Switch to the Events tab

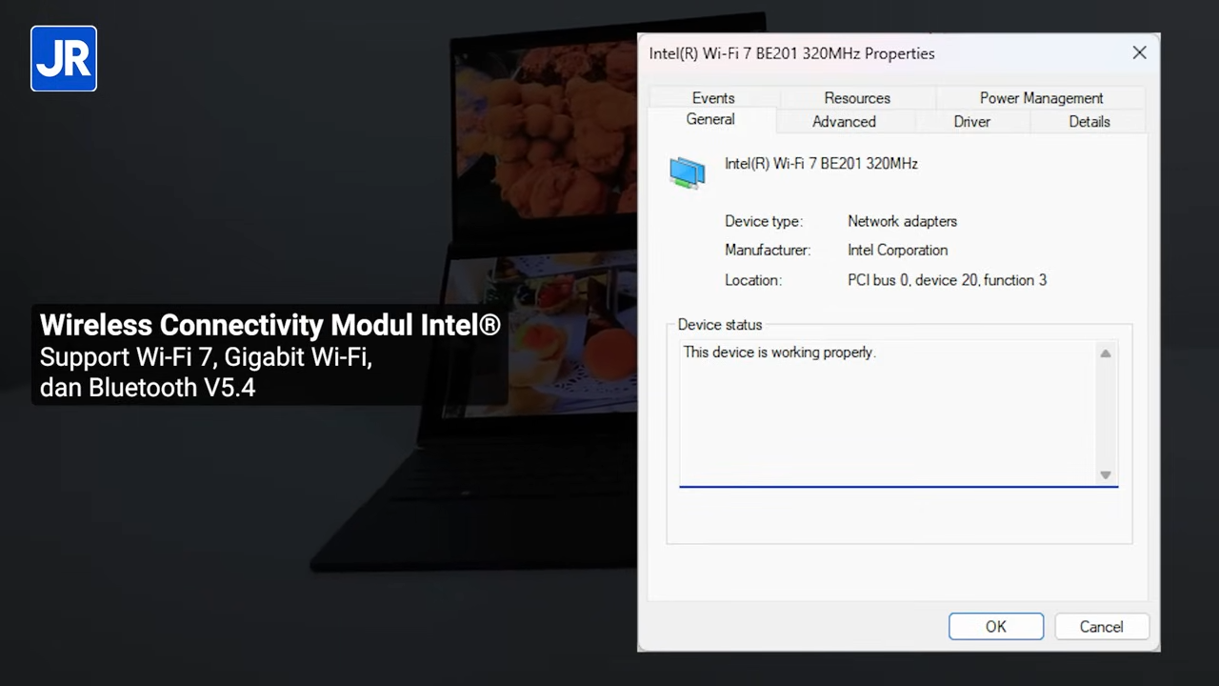pyautogui.click(x=713, y=98)
